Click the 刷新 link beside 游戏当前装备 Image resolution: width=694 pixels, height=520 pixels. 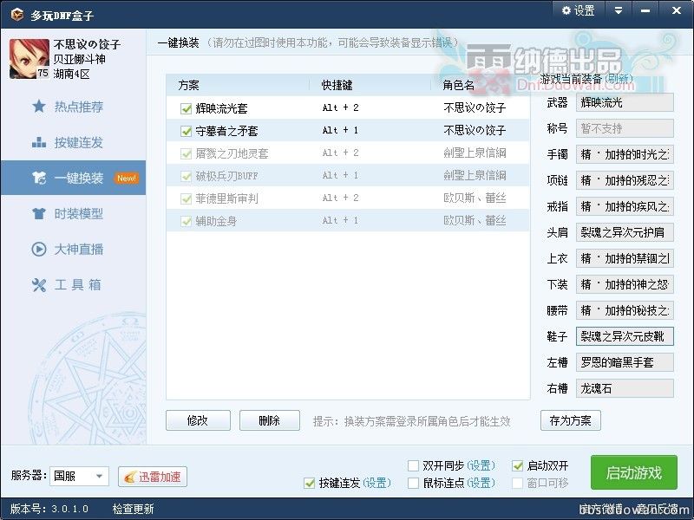pos(619,79)
